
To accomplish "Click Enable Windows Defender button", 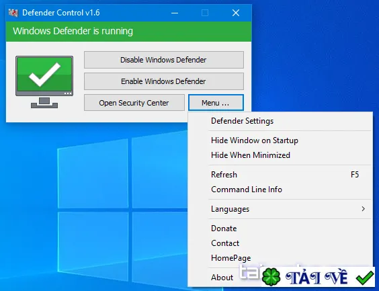I will (164, 81).
